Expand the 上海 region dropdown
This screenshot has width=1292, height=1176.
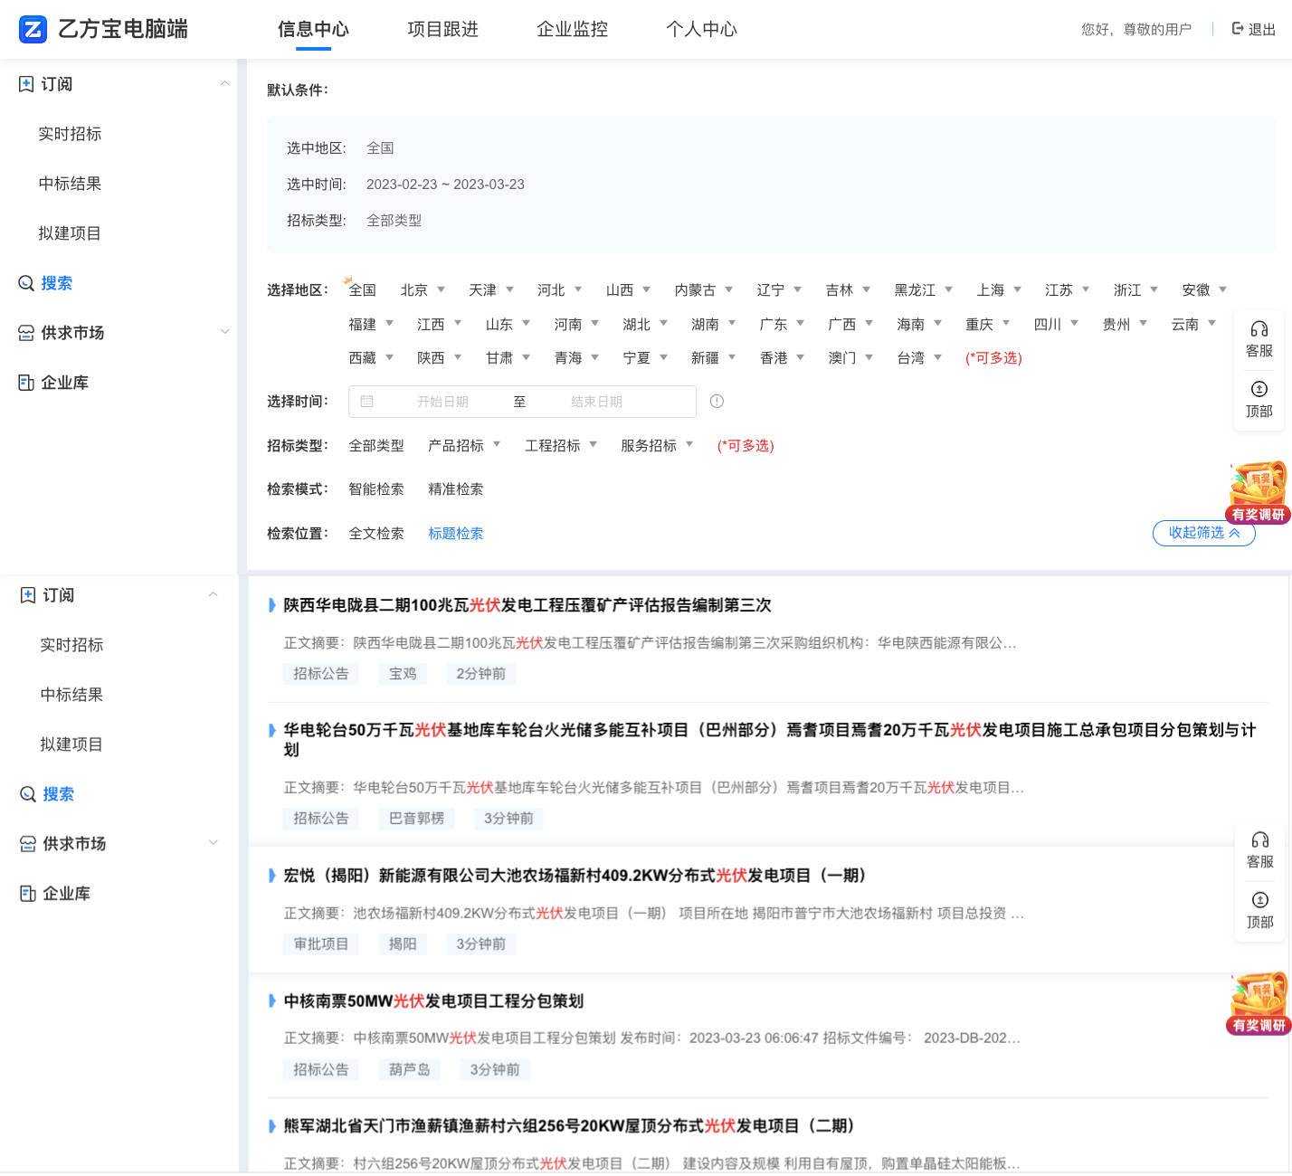(999, 290)
